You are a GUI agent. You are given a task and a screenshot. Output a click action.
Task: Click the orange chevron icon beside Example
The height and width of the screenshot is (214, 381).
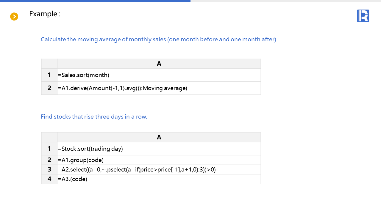click(x=14, y=17)
